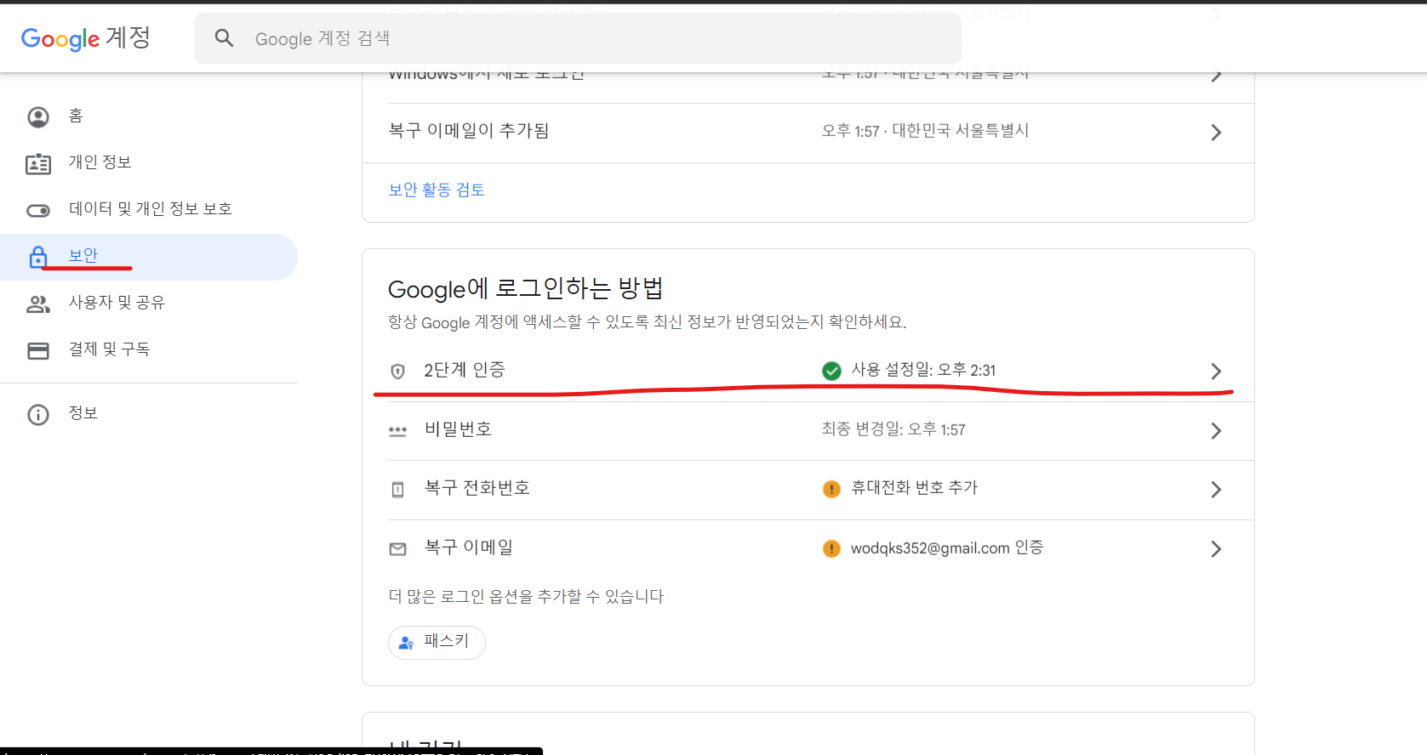This screenshot has height=755, width=1427.
Task: Click the 2단계 인증 shield icon
Action: (397, 372)
